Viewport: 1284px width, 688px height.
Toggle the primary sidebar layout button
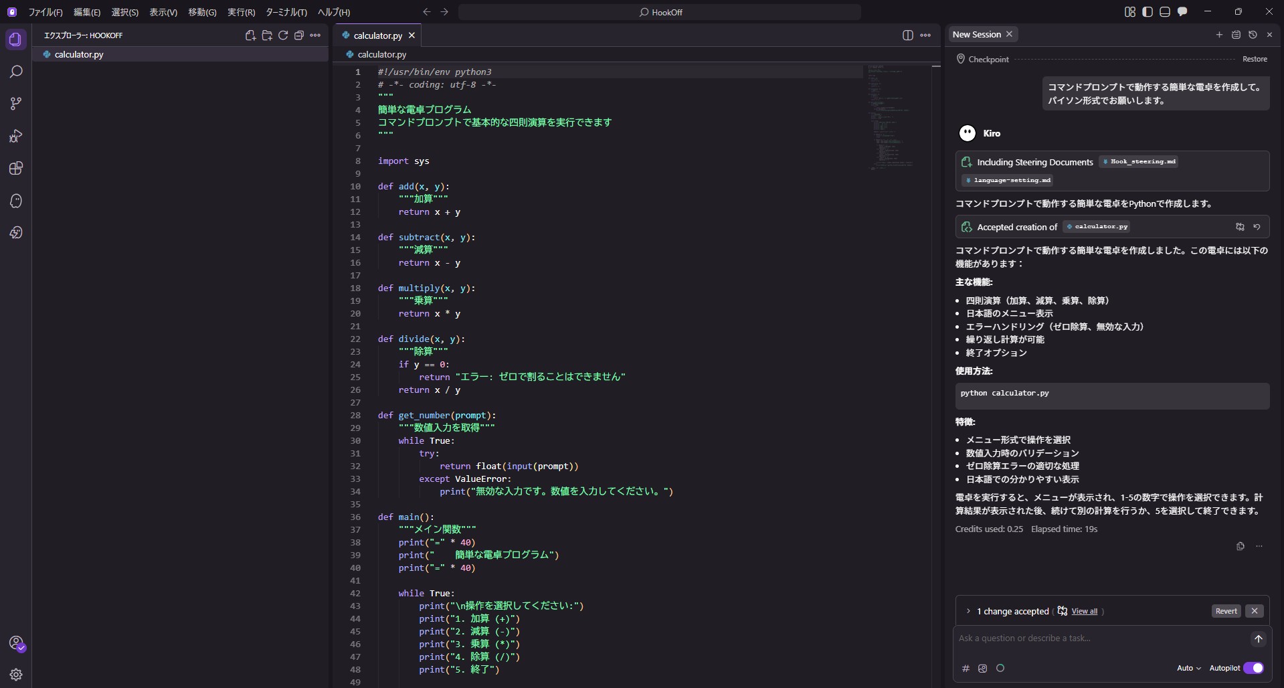(1148, 12)
